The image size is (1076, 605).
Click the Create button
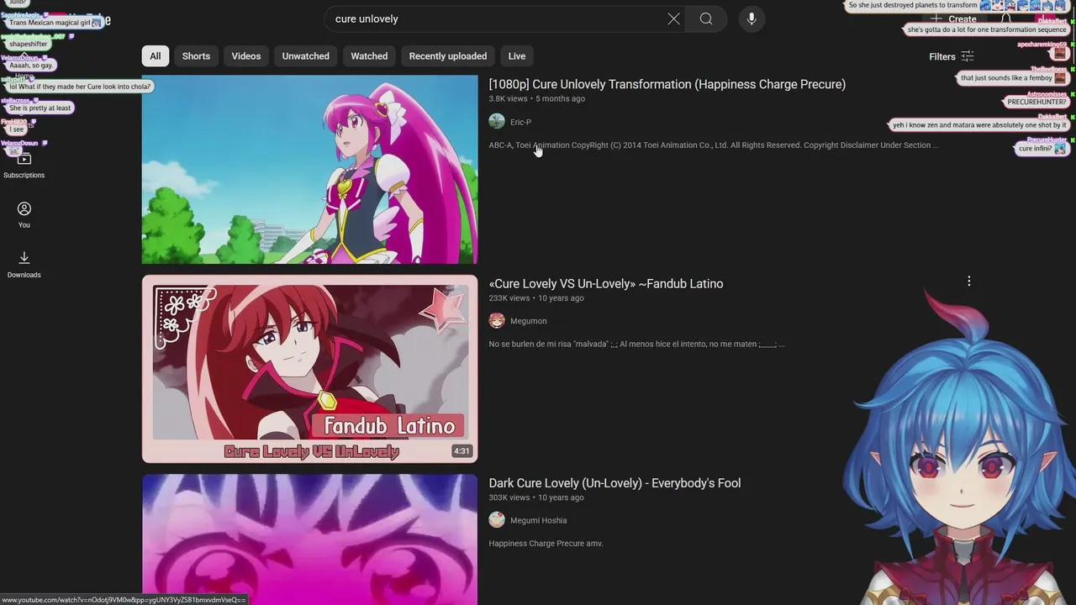(953, 18)
